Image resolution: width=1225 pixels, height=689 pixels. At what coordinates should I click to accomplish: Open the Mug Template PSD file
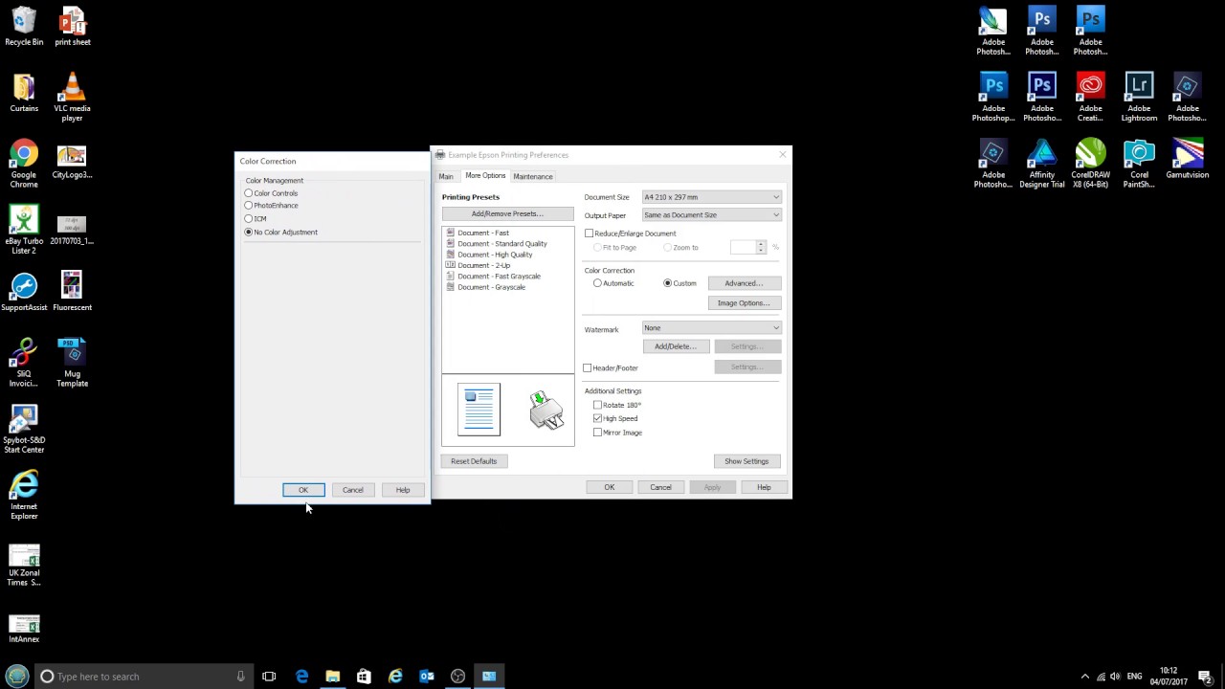(72, 363)
